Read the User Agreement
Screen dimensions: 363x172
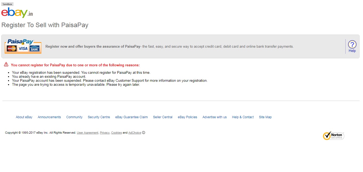coord(87,133)
